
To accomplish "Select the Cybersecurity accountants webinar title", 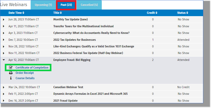I will [91, 33].
